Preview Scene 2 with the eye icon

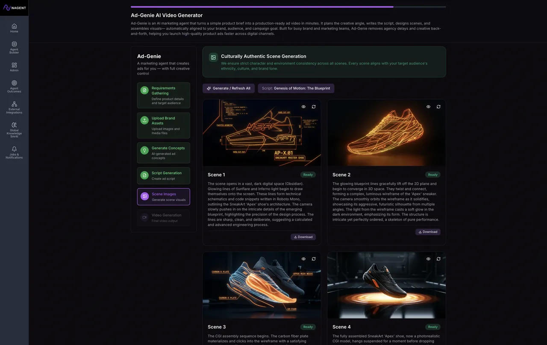click(x=428, y=107)
